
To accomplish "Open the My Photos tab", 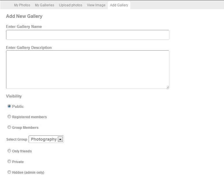I will [22, 5].
